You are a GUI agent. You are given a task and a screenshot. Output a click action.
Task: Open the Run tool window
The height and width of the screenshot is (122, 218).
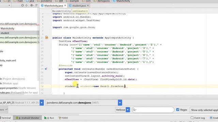(49, 118)
